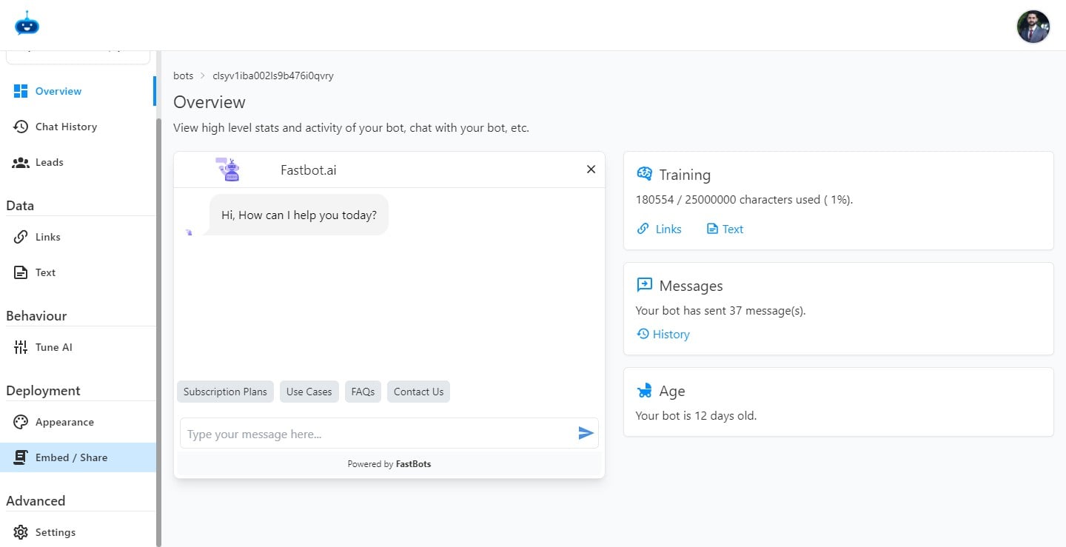Click the Use Cases quick reply
Image resolution: width=1066 pixels, height=547 pixels.
coord(309,392)
